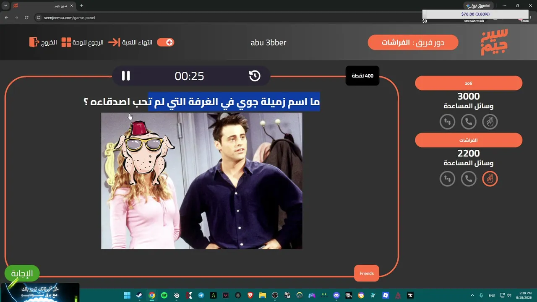This screenshot has width=537, height=302.
Task: Click الرجوع للوحة to return to board
Action: coord(83,42)
